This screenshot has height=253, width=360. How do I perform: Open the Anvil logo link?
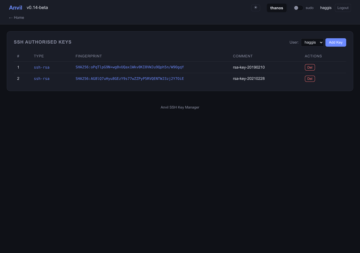(x=15, y=8)
